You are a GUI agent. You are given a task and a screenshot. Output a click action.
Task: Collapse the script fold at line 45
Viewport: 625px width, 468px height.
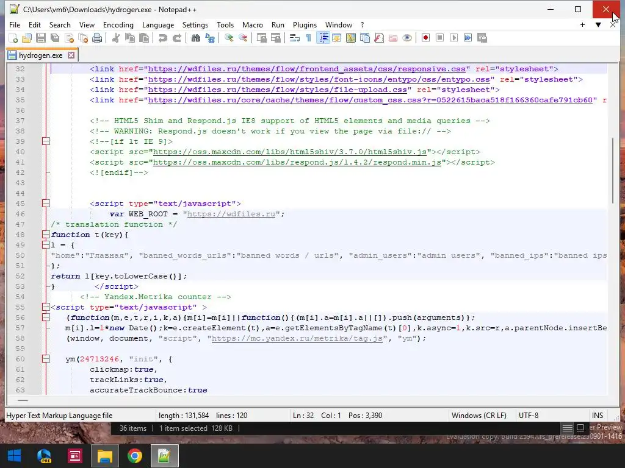[46, 204]
